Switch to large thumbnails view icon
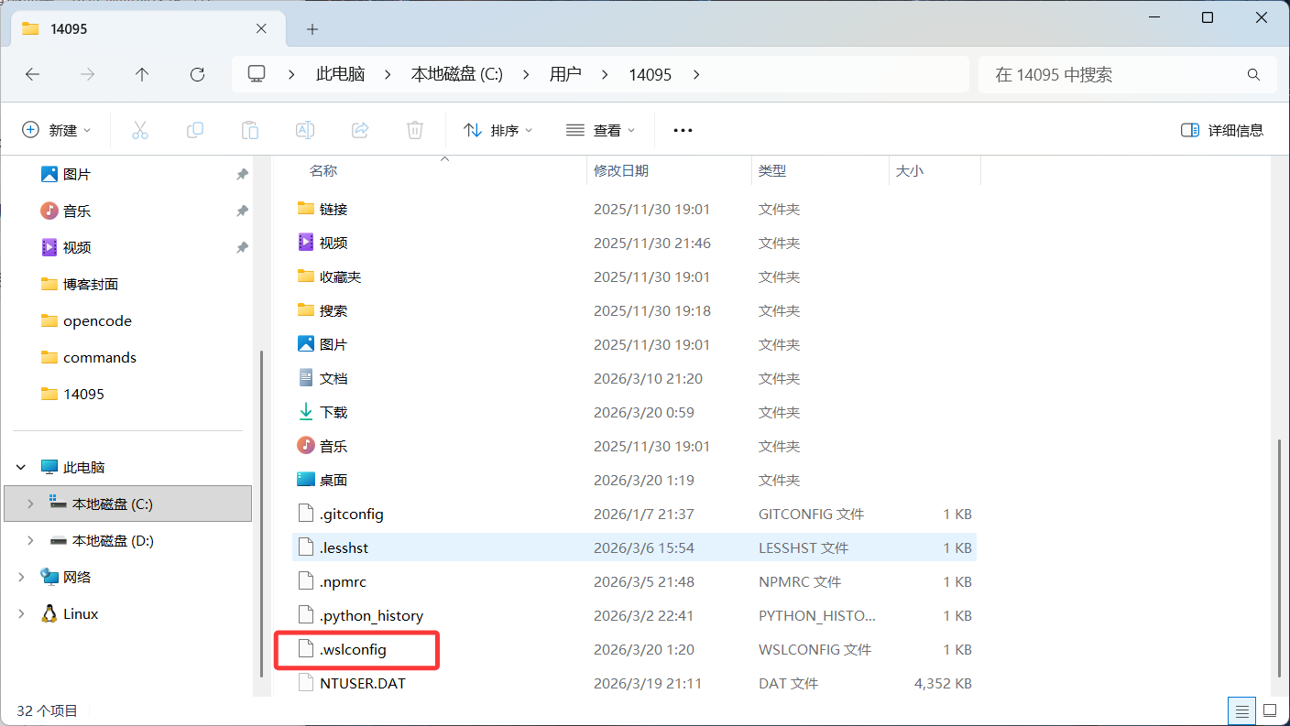Viewport: 1290px width, 726px height. (1270, 710)
